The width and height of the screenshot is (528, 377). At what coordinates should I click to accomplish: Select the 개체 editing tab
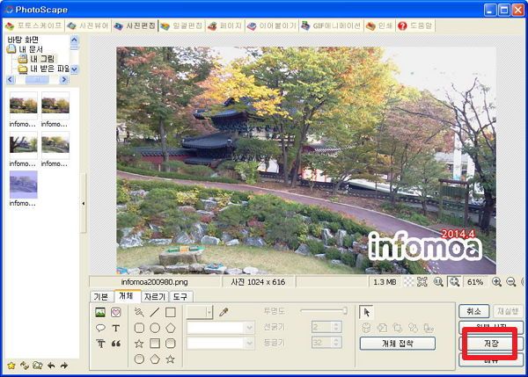click(127, 296)
